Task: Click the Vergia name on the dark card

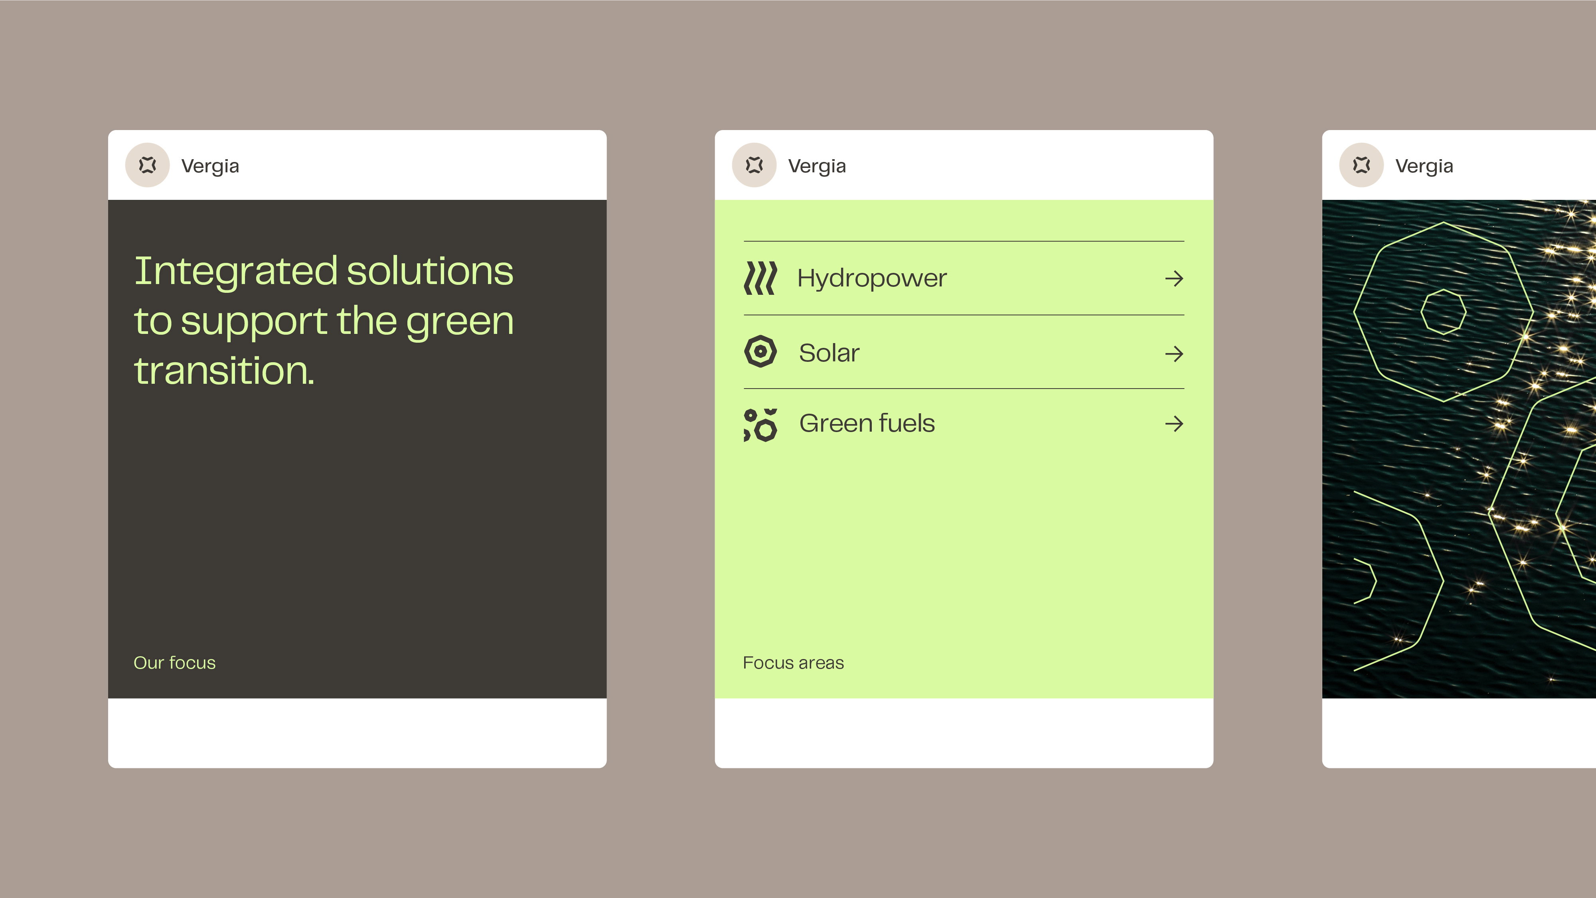Action: pyautogui.click(x=210, y=166)
